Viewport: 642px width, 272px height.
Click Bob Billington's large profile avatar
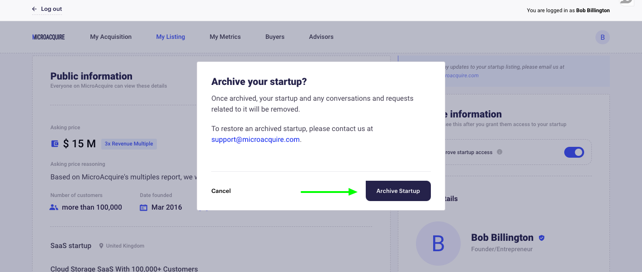(x=438, y=244)
